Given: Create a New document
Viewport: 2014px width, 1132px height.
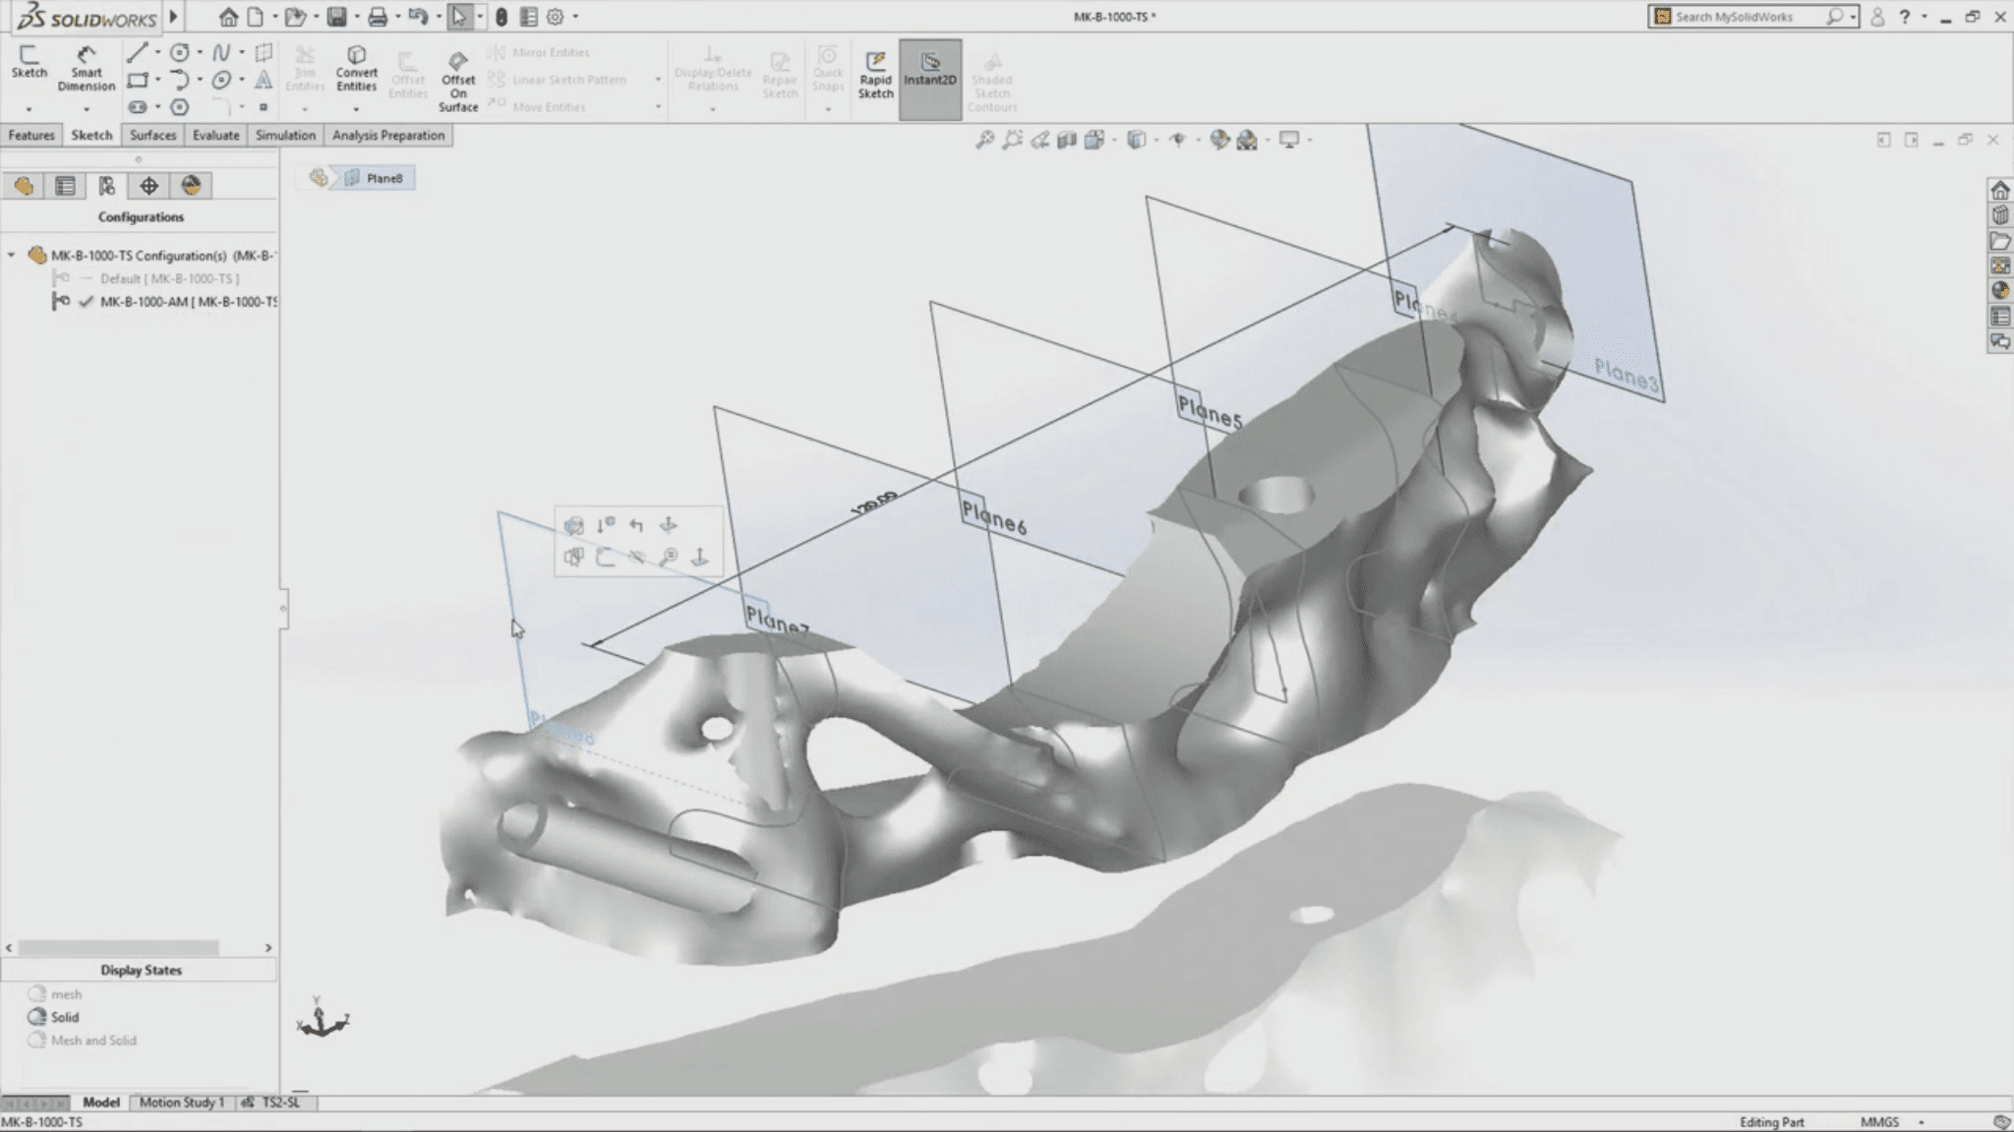Looking at the screenshot, I should click(255, 17).
